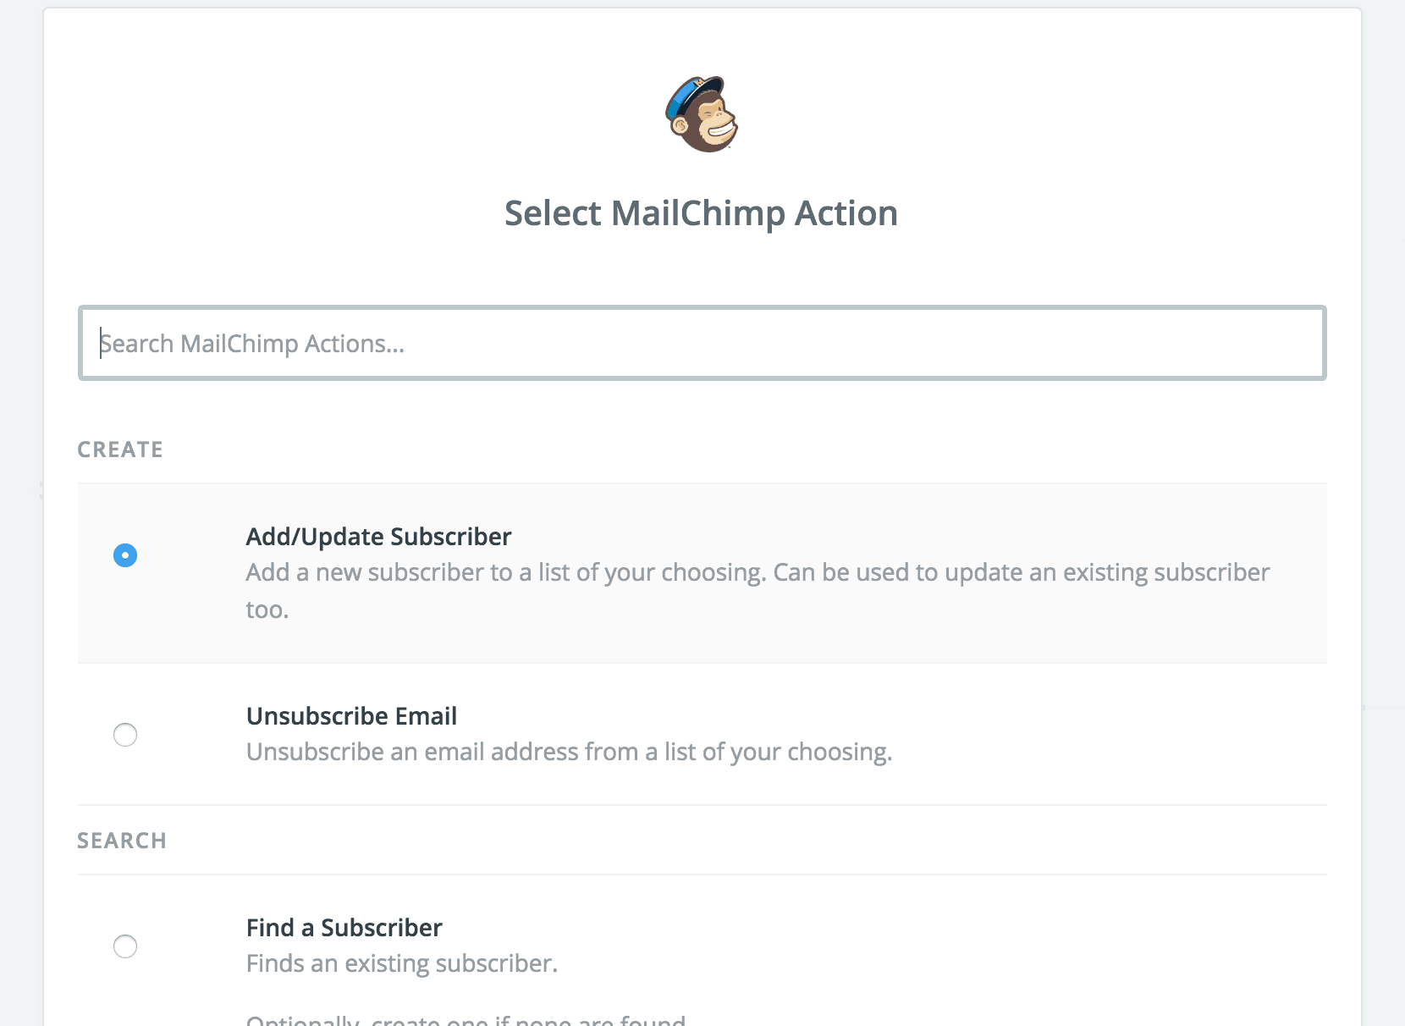1405x1026 pixels.
Task: Click the Add/Update Subscriber title text
Action: pyautogui.click(x=378, y=537)
